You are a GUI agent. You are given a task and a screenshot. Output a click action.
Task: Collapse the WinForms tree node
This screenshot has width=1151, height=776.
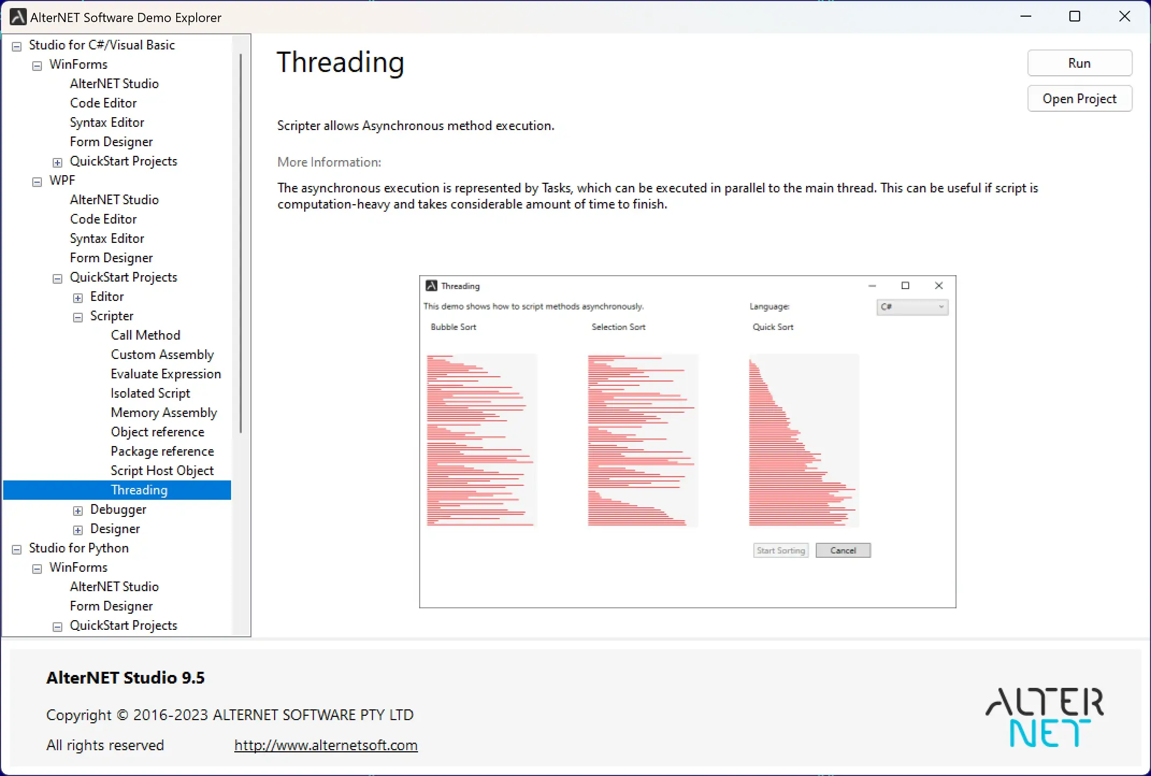tap(37, 65)
